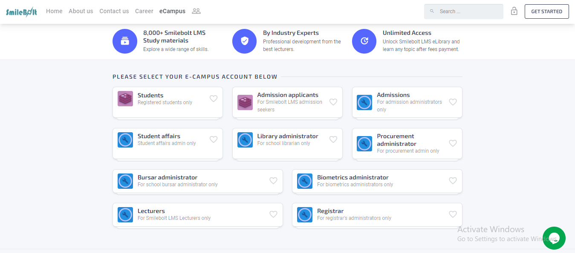Favorite the Students card with heart

(x=214, y=99)
